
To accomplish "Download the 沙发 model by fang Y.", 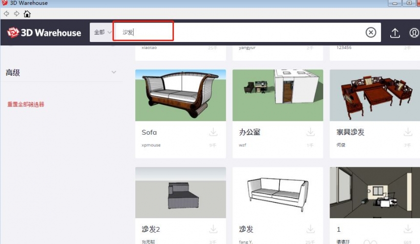I will tap(311, 229).
